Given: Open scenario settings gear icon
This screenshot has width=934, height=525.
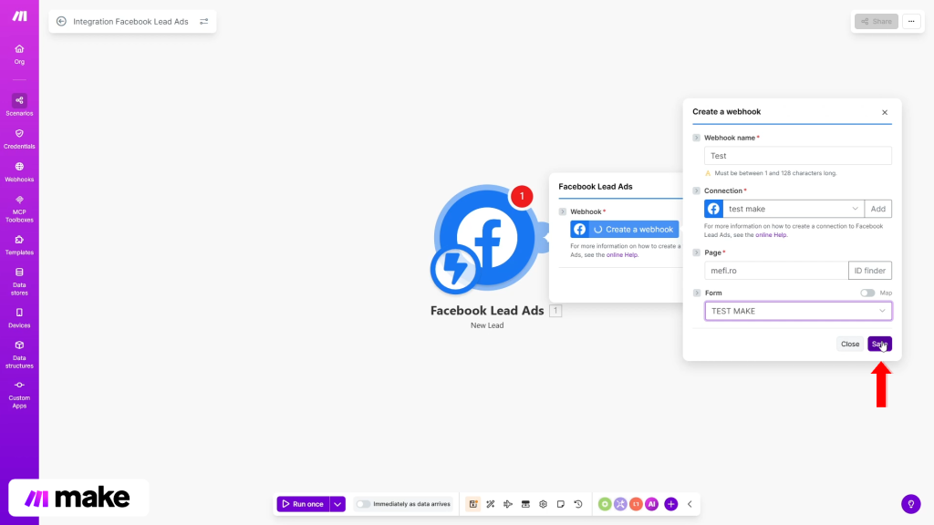Looking at the screenshot, I should pyautogui.click(x=544, y=504).
